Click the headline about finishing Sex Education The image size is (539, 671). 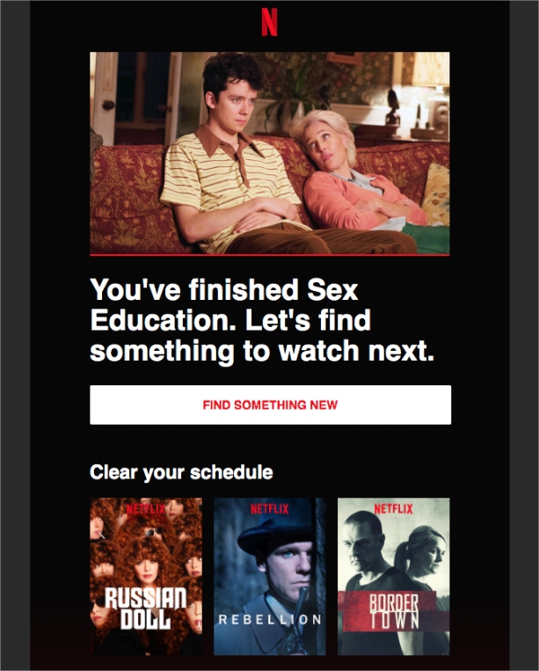tap(262, 320)
